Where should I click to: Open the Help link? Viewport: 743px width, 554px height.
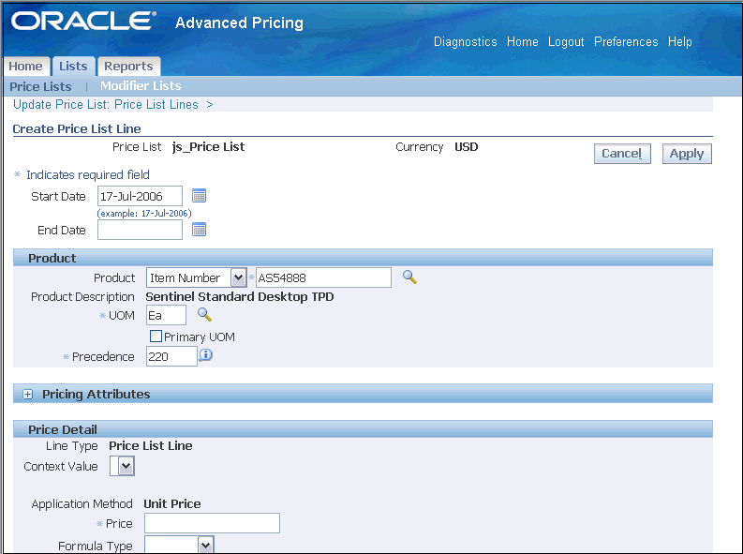point(680,41)
